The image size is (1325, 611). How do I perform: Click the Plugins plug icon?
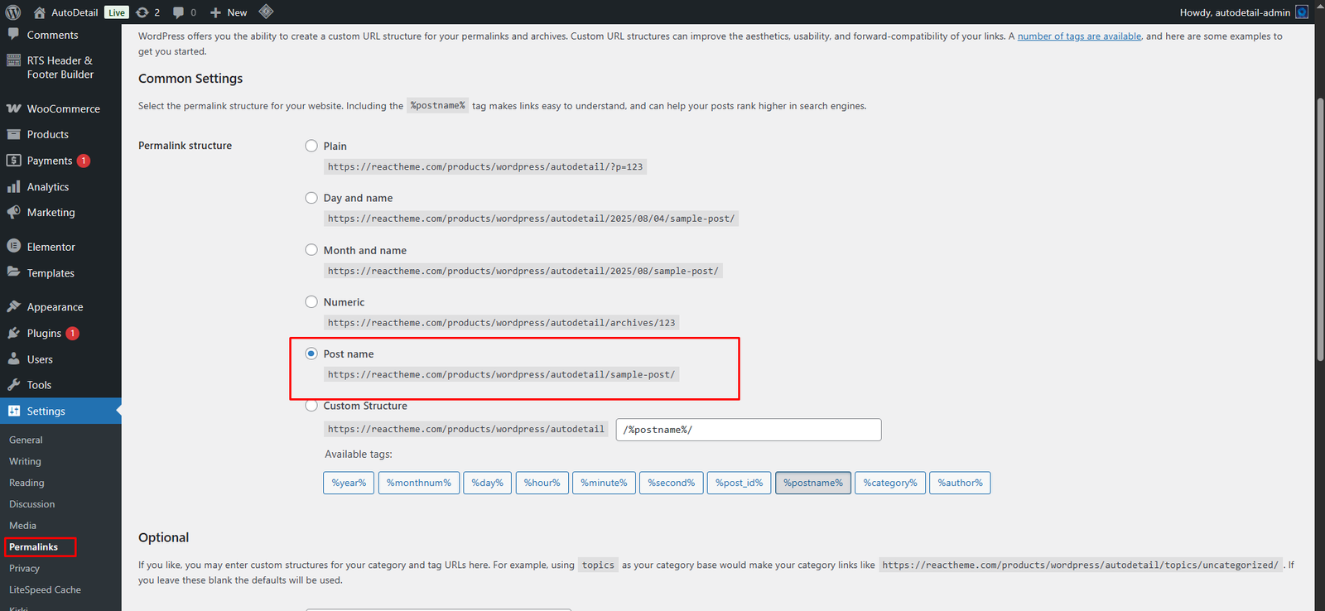point(13,333)
